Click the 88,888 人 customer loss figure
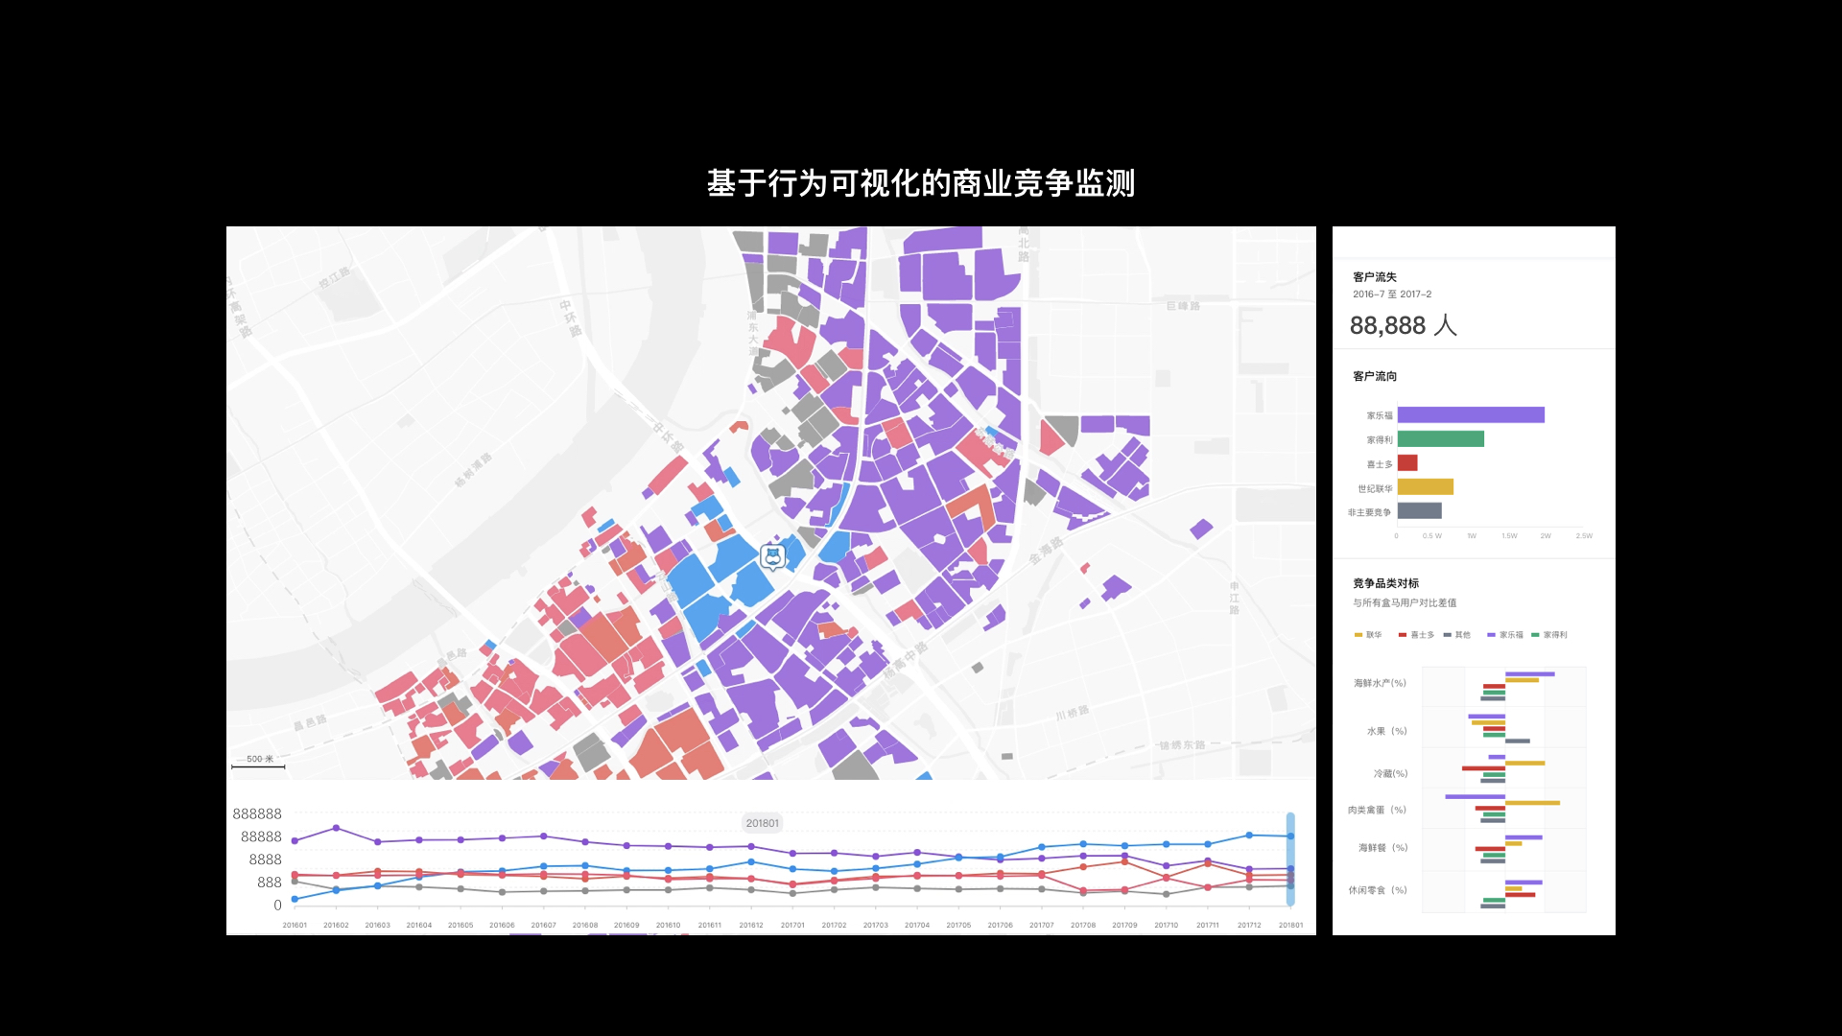Image resolution: width=1842 pixels, height=1036 pixels. pyautogui.click(x=1403, y=326)
